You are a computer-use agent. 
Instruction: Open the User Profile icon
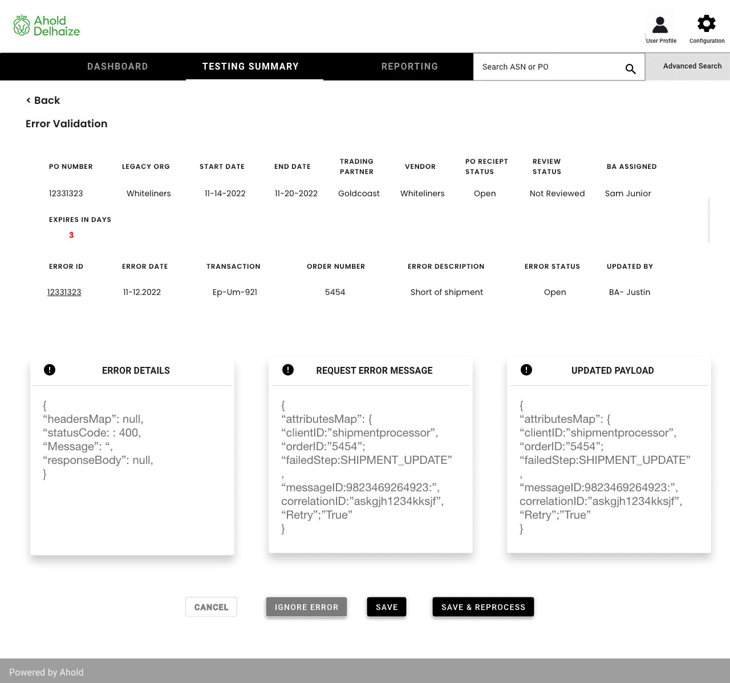(x=660, y=25)
